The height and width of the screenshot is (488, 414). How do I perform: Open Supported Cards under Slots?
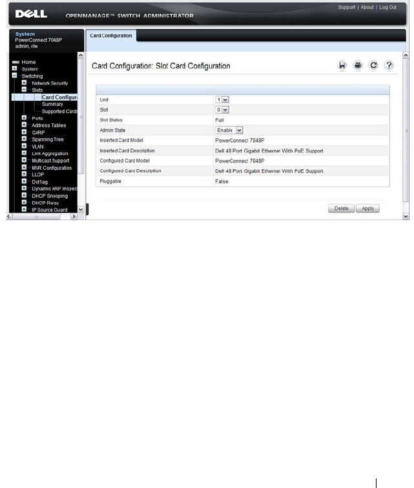point(59,111)
